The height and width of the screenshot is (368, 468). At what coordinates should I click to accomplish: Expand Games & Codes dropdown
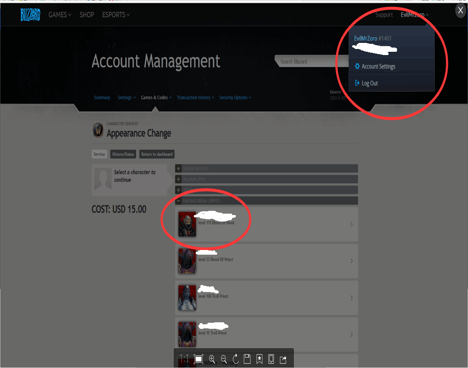[156, 97]
